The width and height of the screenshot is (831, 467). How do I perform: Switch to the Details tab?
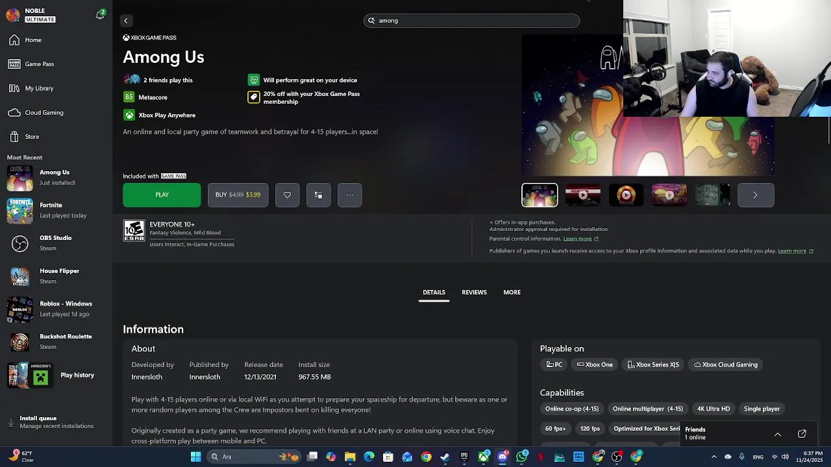click(434, 293)
